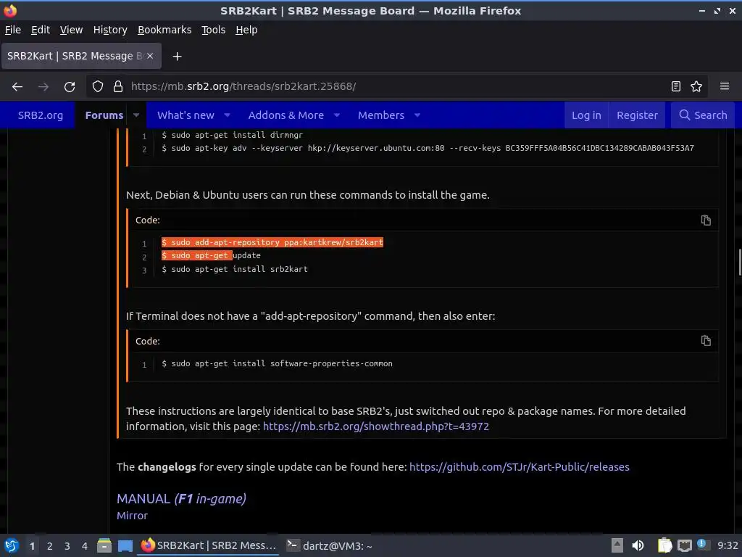Switch to virtual desktop 2

coord(50,546)
